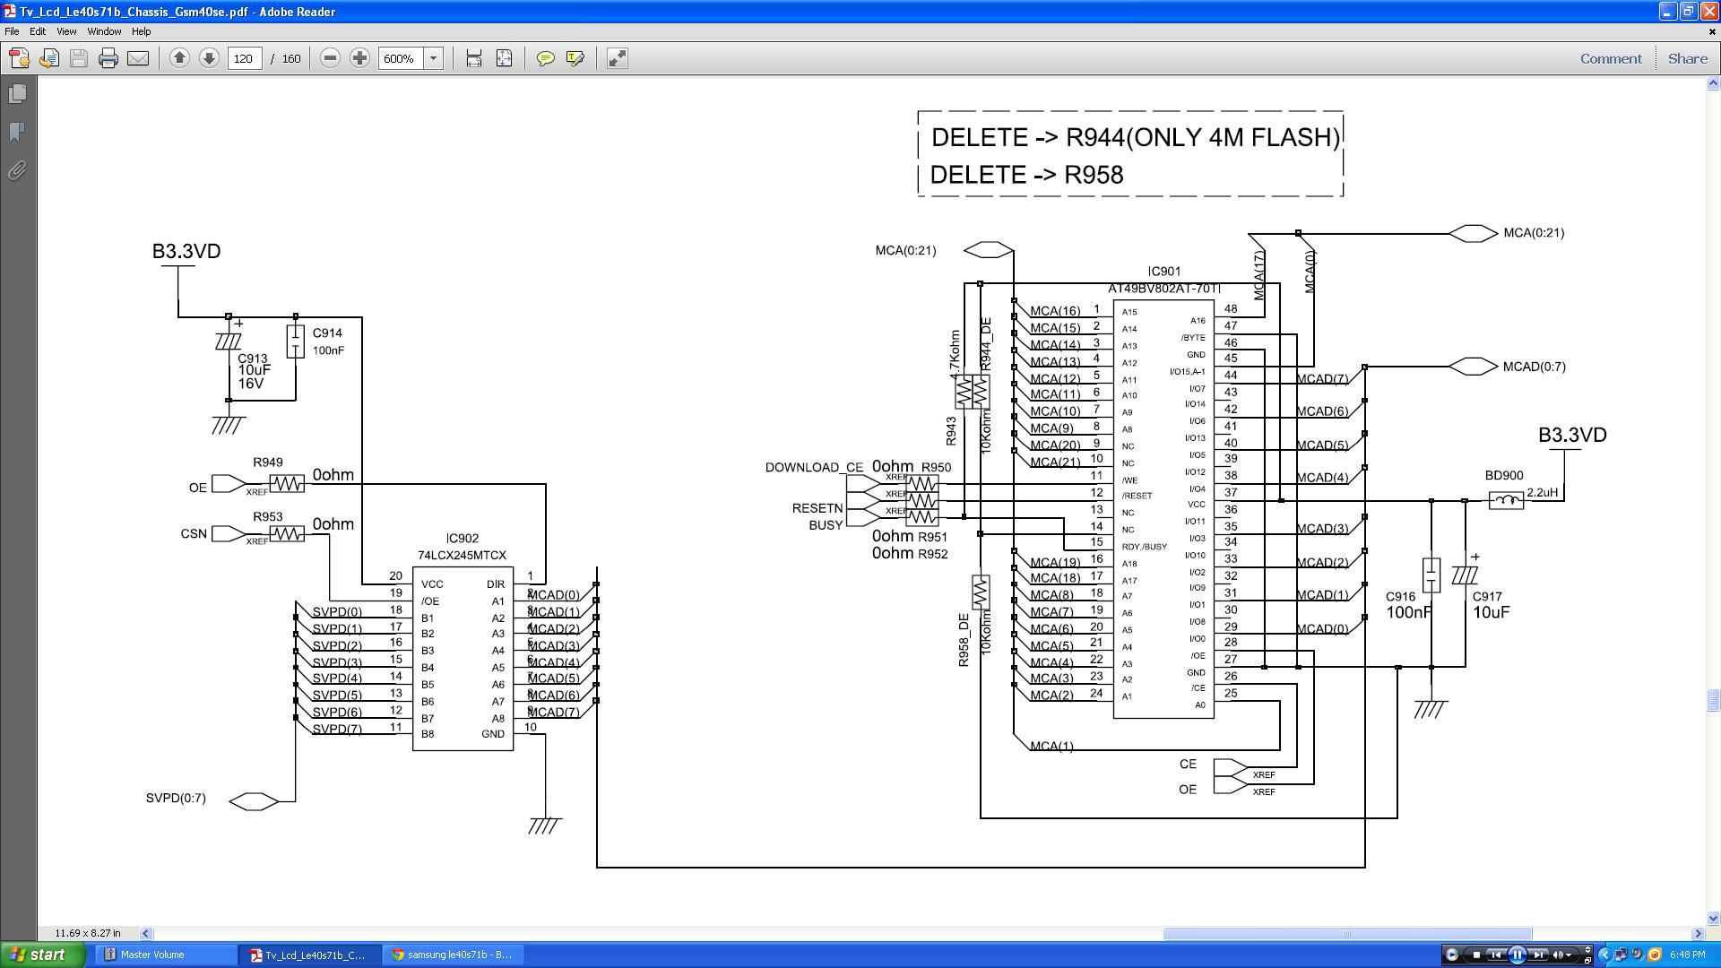
Task: Select the highlight text tool
Action: coord(575,58)
